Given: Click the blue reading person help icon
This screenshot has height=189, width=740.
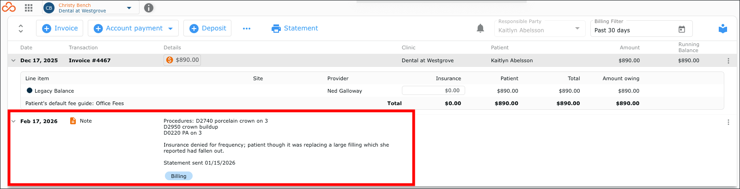Looking at the screenshot, I should click(723, 29).
